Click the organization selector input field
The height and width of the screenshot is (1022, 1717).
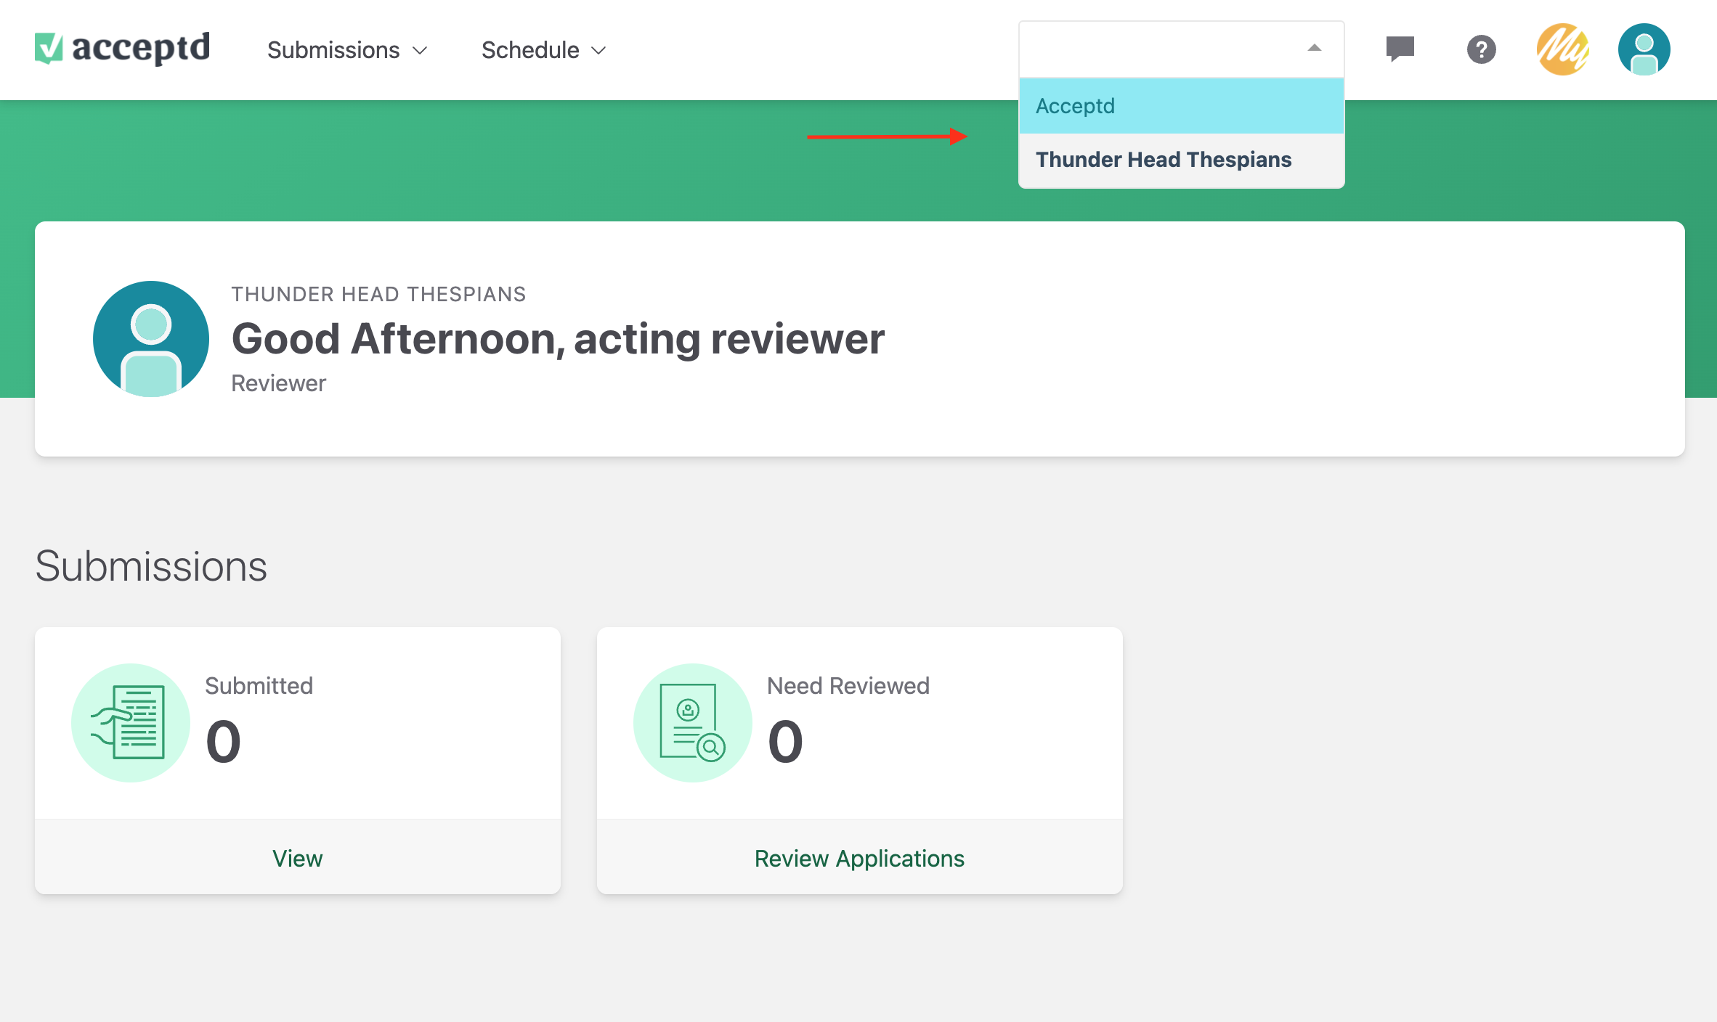(1181, 49)
